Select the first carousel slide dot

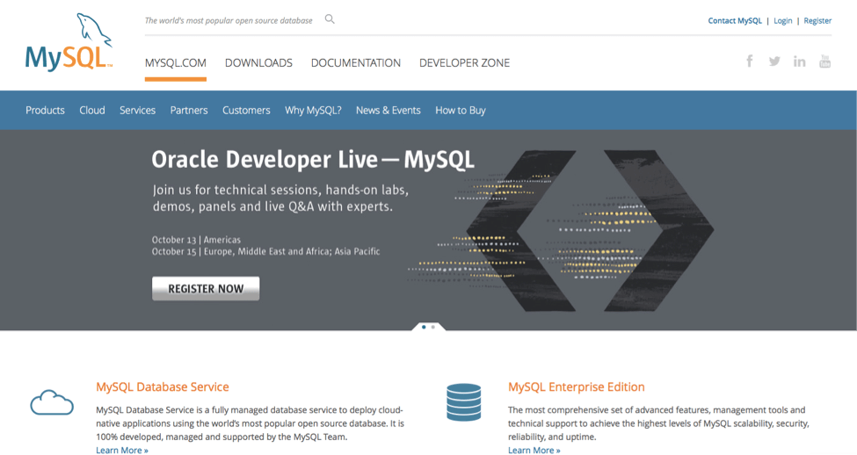coord(424,327)
